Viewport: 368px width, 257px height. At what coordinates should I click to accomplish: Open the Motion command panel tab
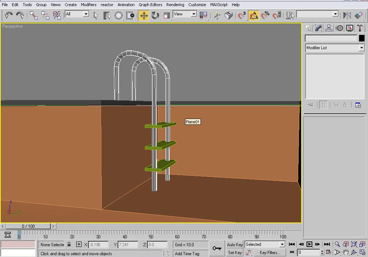[339, 28]
